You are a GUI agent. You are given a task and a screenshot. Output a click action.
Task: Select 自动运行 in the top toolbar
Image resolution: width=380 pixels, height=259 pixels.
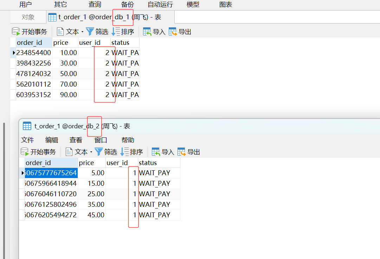tap(160, 4)
